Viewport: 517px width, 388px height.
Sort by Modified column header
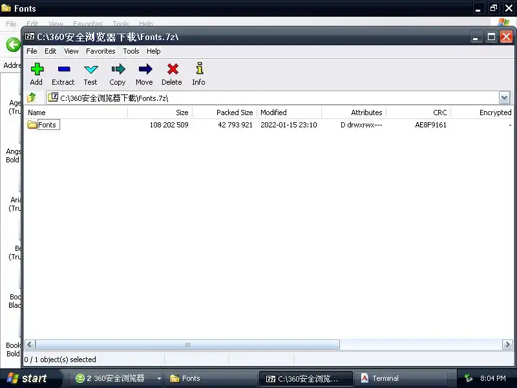[x=289, y=113]
